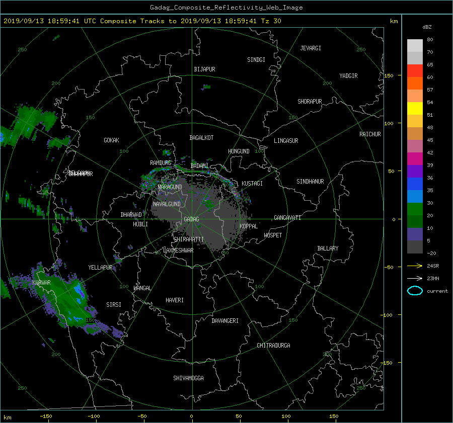The height and width of the screenshot is (423, 453).
Task: Click the green echo patch in northwest corner
Action: coord(28,124)
